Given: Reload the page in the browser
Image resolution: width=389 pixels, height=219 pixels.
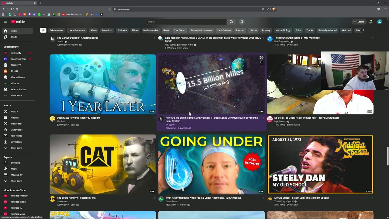Looking at the screenshot, I should [x=12, y=9].
